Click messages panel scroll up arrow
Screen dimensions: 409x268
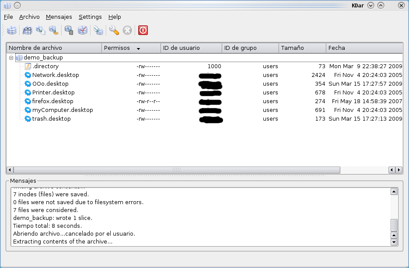[x=394, y=191]
